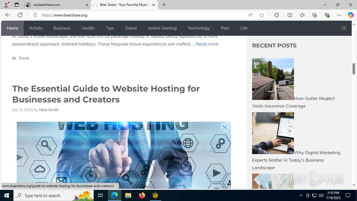Open the Health category
This screenshot has width=357, height=201.
click(88, 28)
